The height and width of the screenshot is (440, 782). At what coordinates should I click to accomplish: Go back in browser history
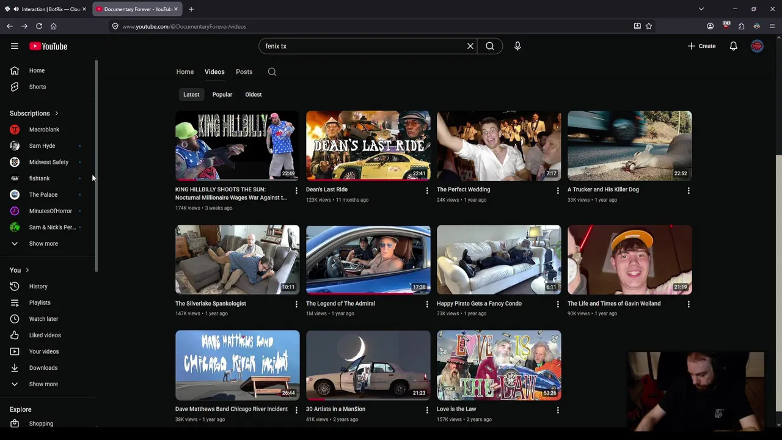pos(10,26)
